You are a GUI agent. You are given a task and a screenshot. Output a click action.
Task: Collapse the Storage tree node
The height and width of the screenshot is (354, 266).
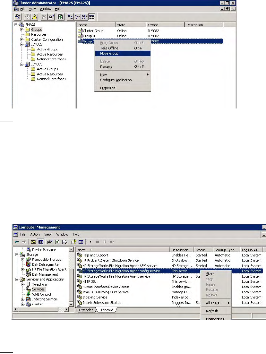pyautogui.click(x=17, y=255)
